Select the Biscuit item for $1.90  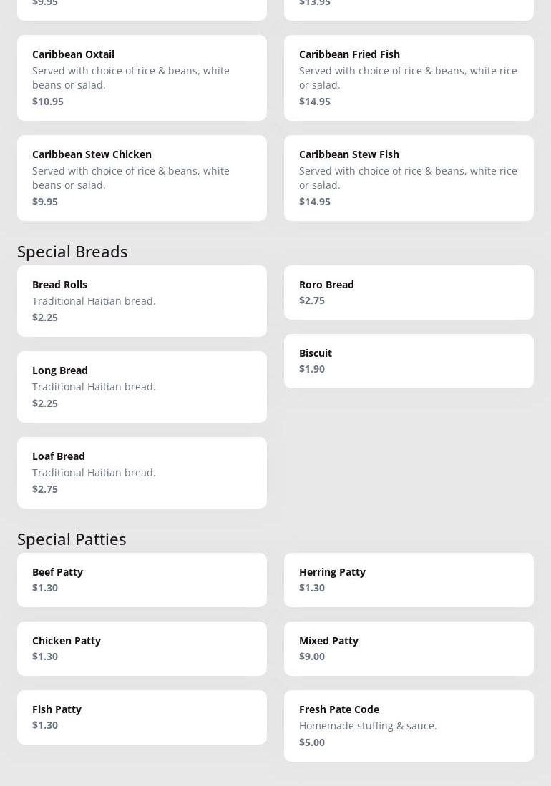[x=409, y=360]
